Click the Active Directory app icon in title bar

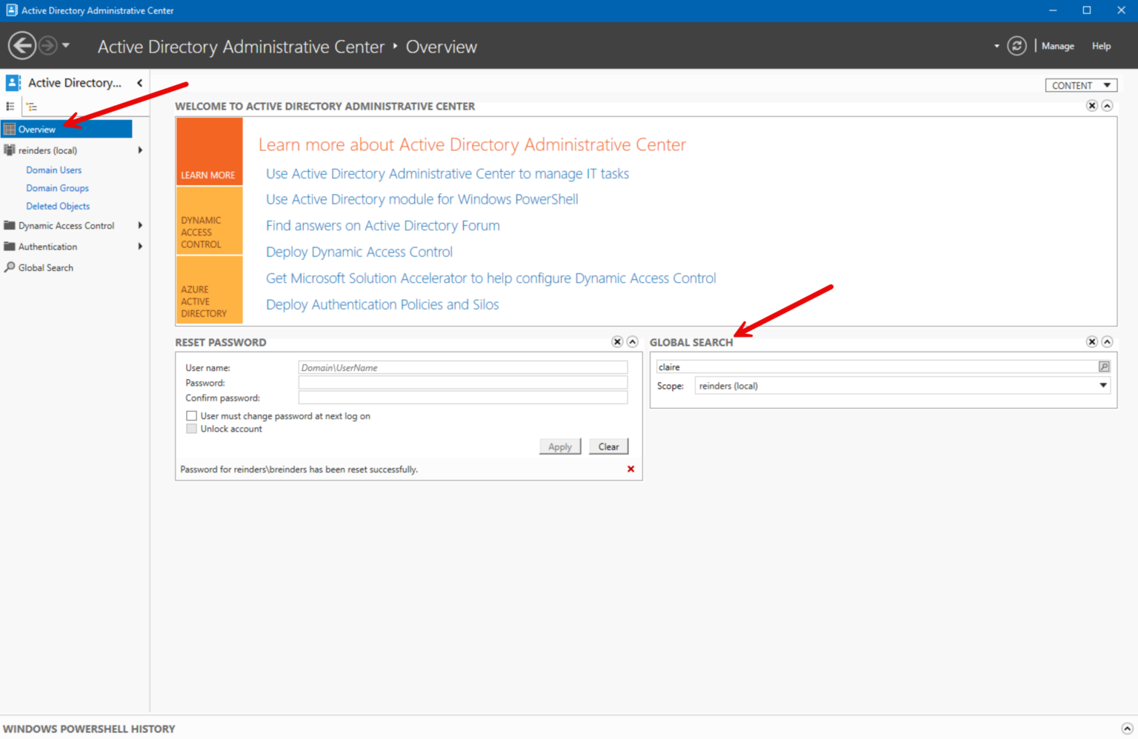[x=10, y=10]
